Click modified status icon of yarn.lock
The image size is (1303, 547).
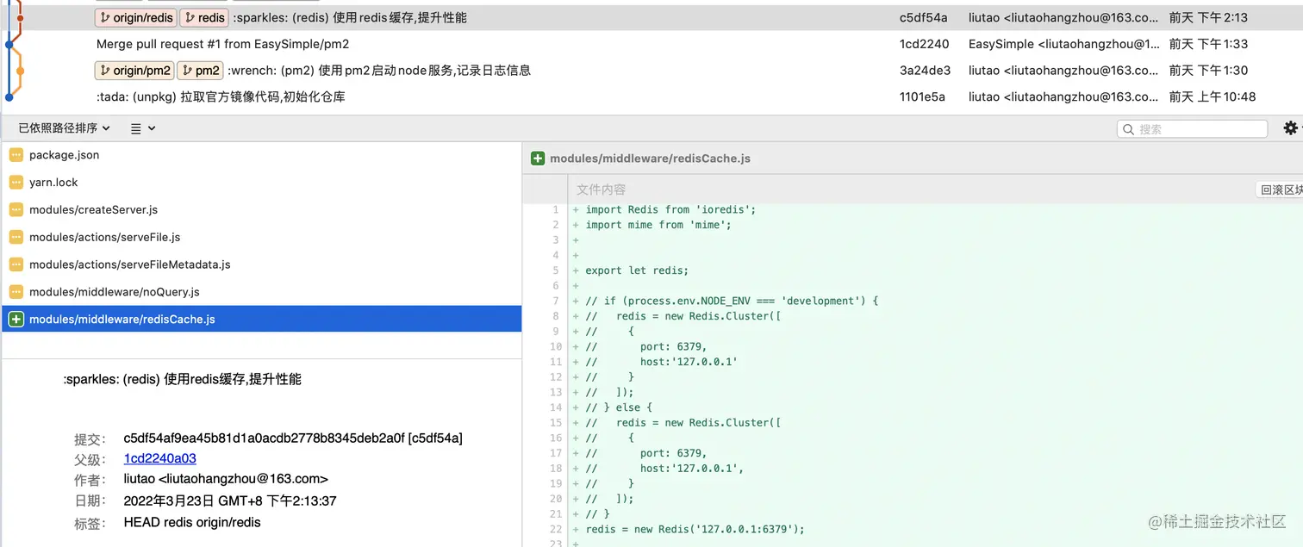(16, 183)
